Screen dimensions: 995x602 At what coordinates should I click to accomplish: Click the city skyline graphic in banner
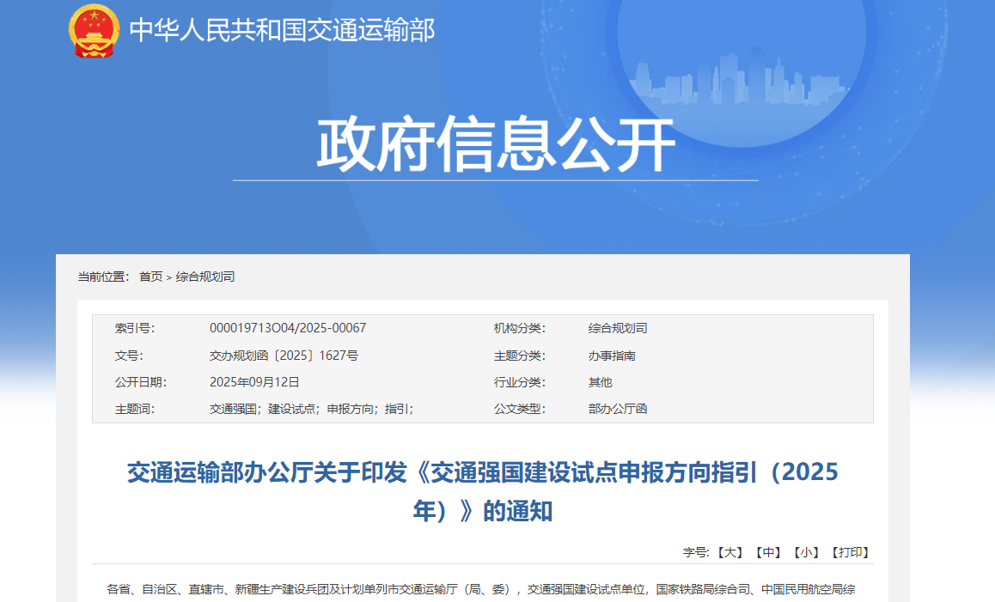(739, 77)
